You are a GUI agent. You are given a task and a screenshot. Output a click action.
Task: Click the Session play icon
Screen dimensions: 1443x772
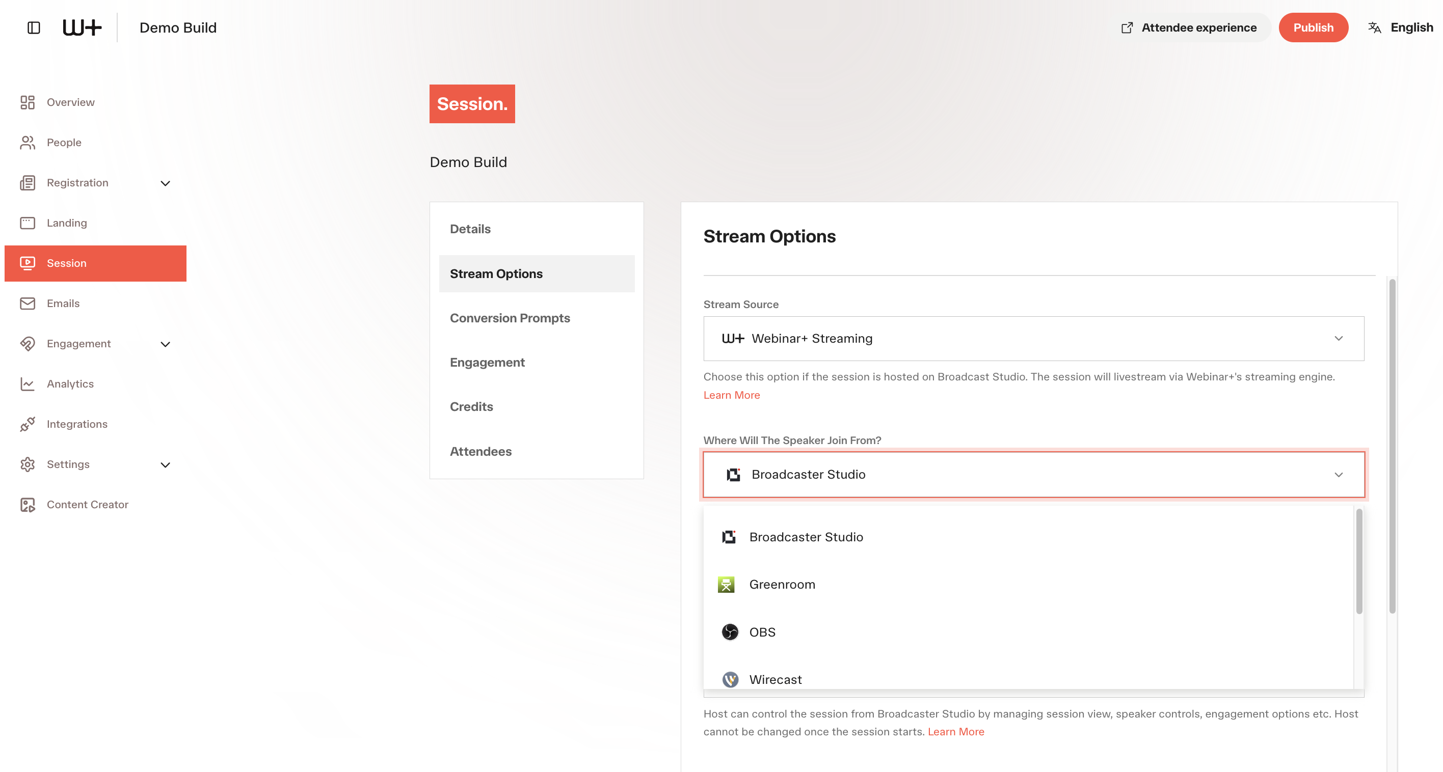pyautogui.click(x=28, y=263)
